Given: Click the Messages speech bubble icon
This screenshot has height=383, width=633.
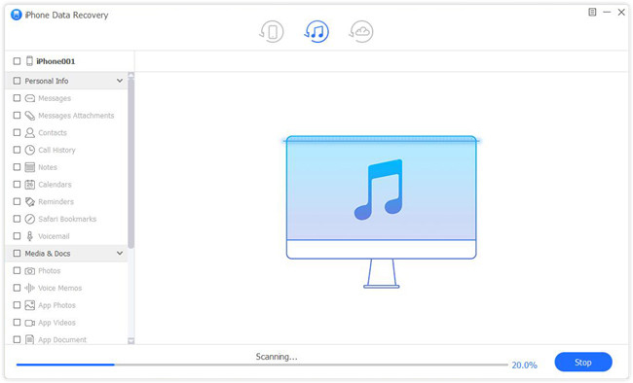Looking at the screenshot, I should tap(30, 98).
